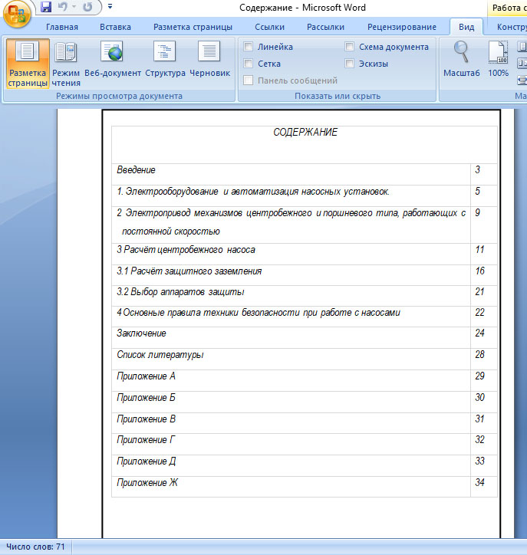This screenshot has width=527, height=555.
Task: Click the Число слов word count indicator
Action: click(35, 547)
